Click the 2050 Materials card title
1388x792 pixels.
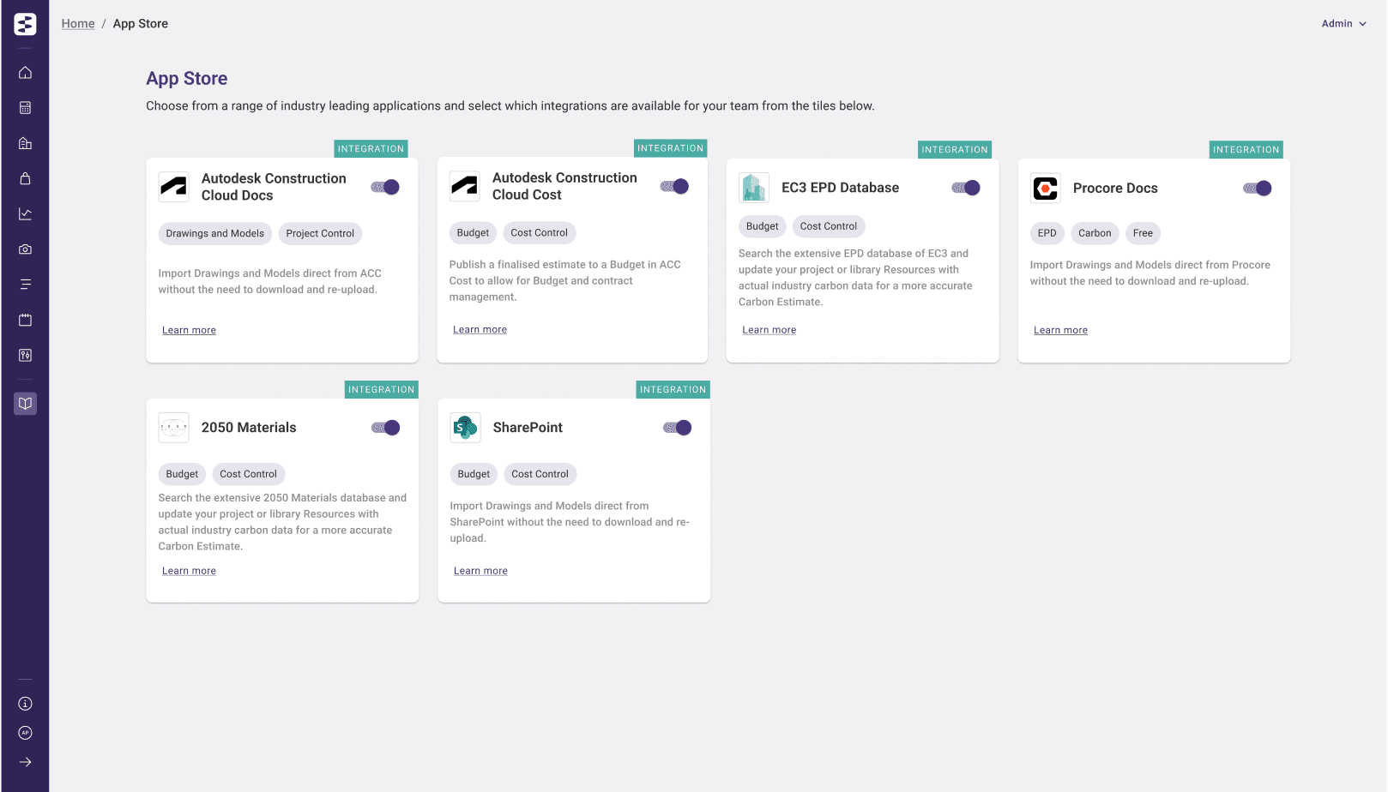pos(249,428)
